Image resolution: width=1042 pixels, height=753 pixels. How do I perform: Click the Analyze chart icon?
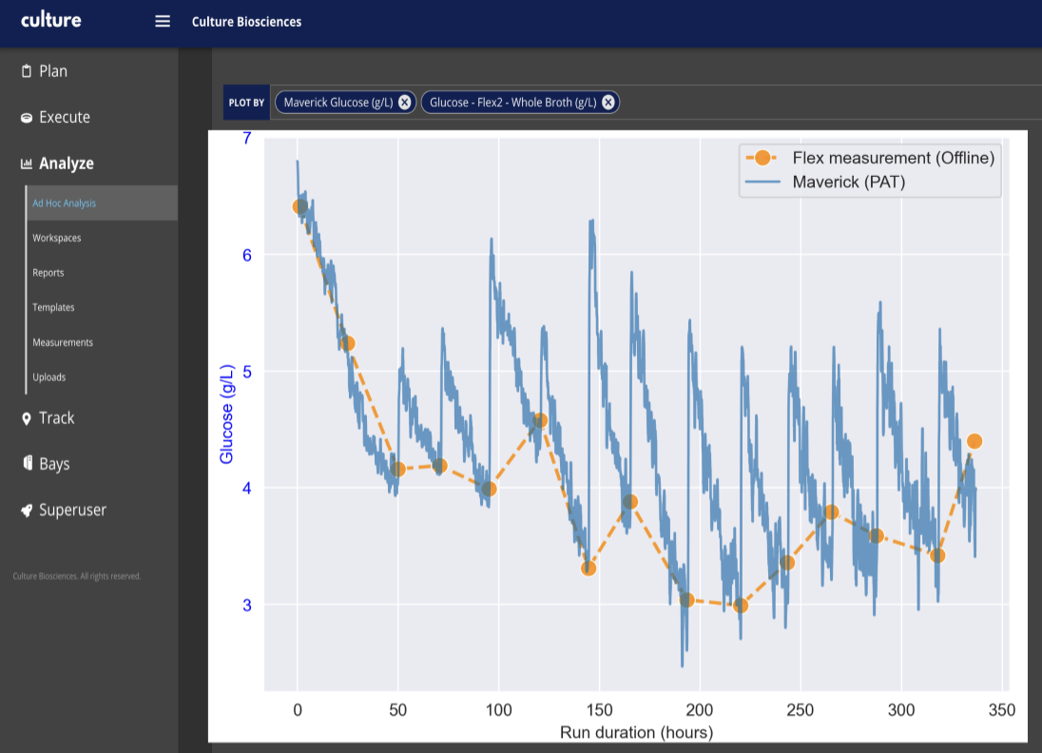coord(27,164)
